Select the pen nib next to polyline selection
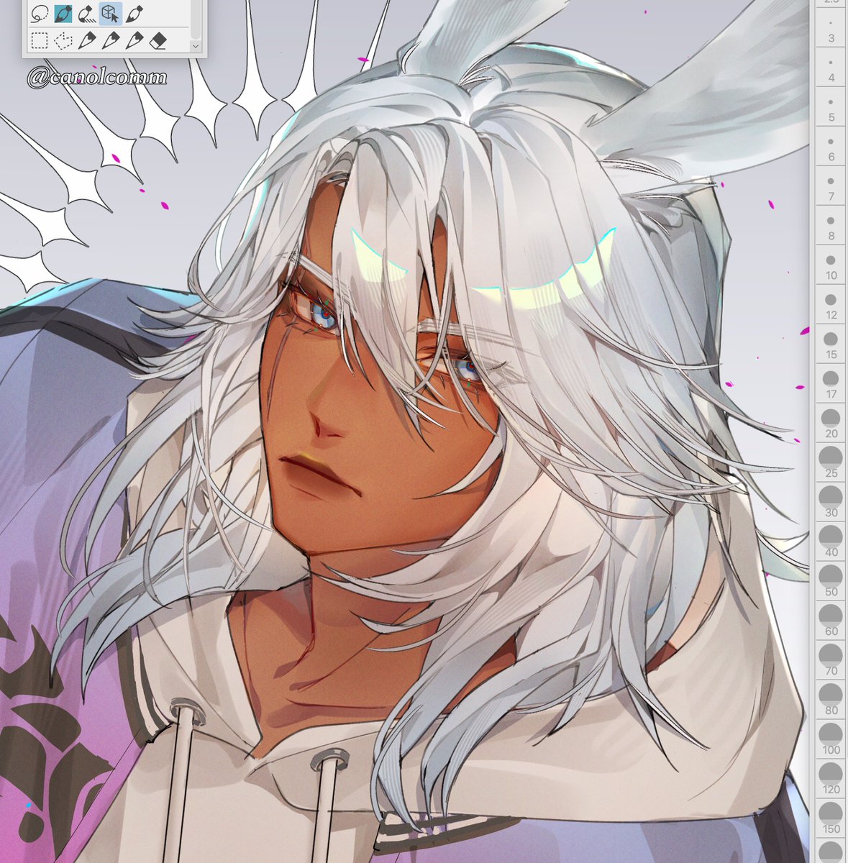 point(86,40)
